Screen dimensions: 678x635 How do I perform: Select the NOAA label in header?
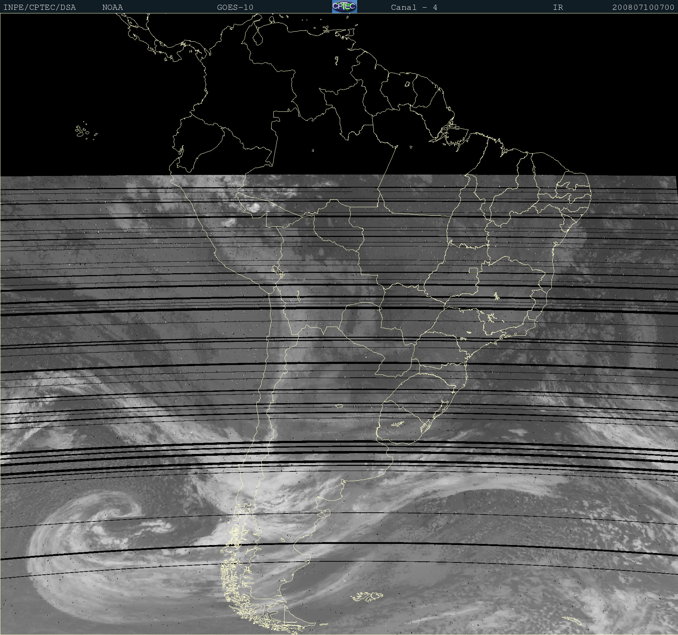(x=112, y=7)
